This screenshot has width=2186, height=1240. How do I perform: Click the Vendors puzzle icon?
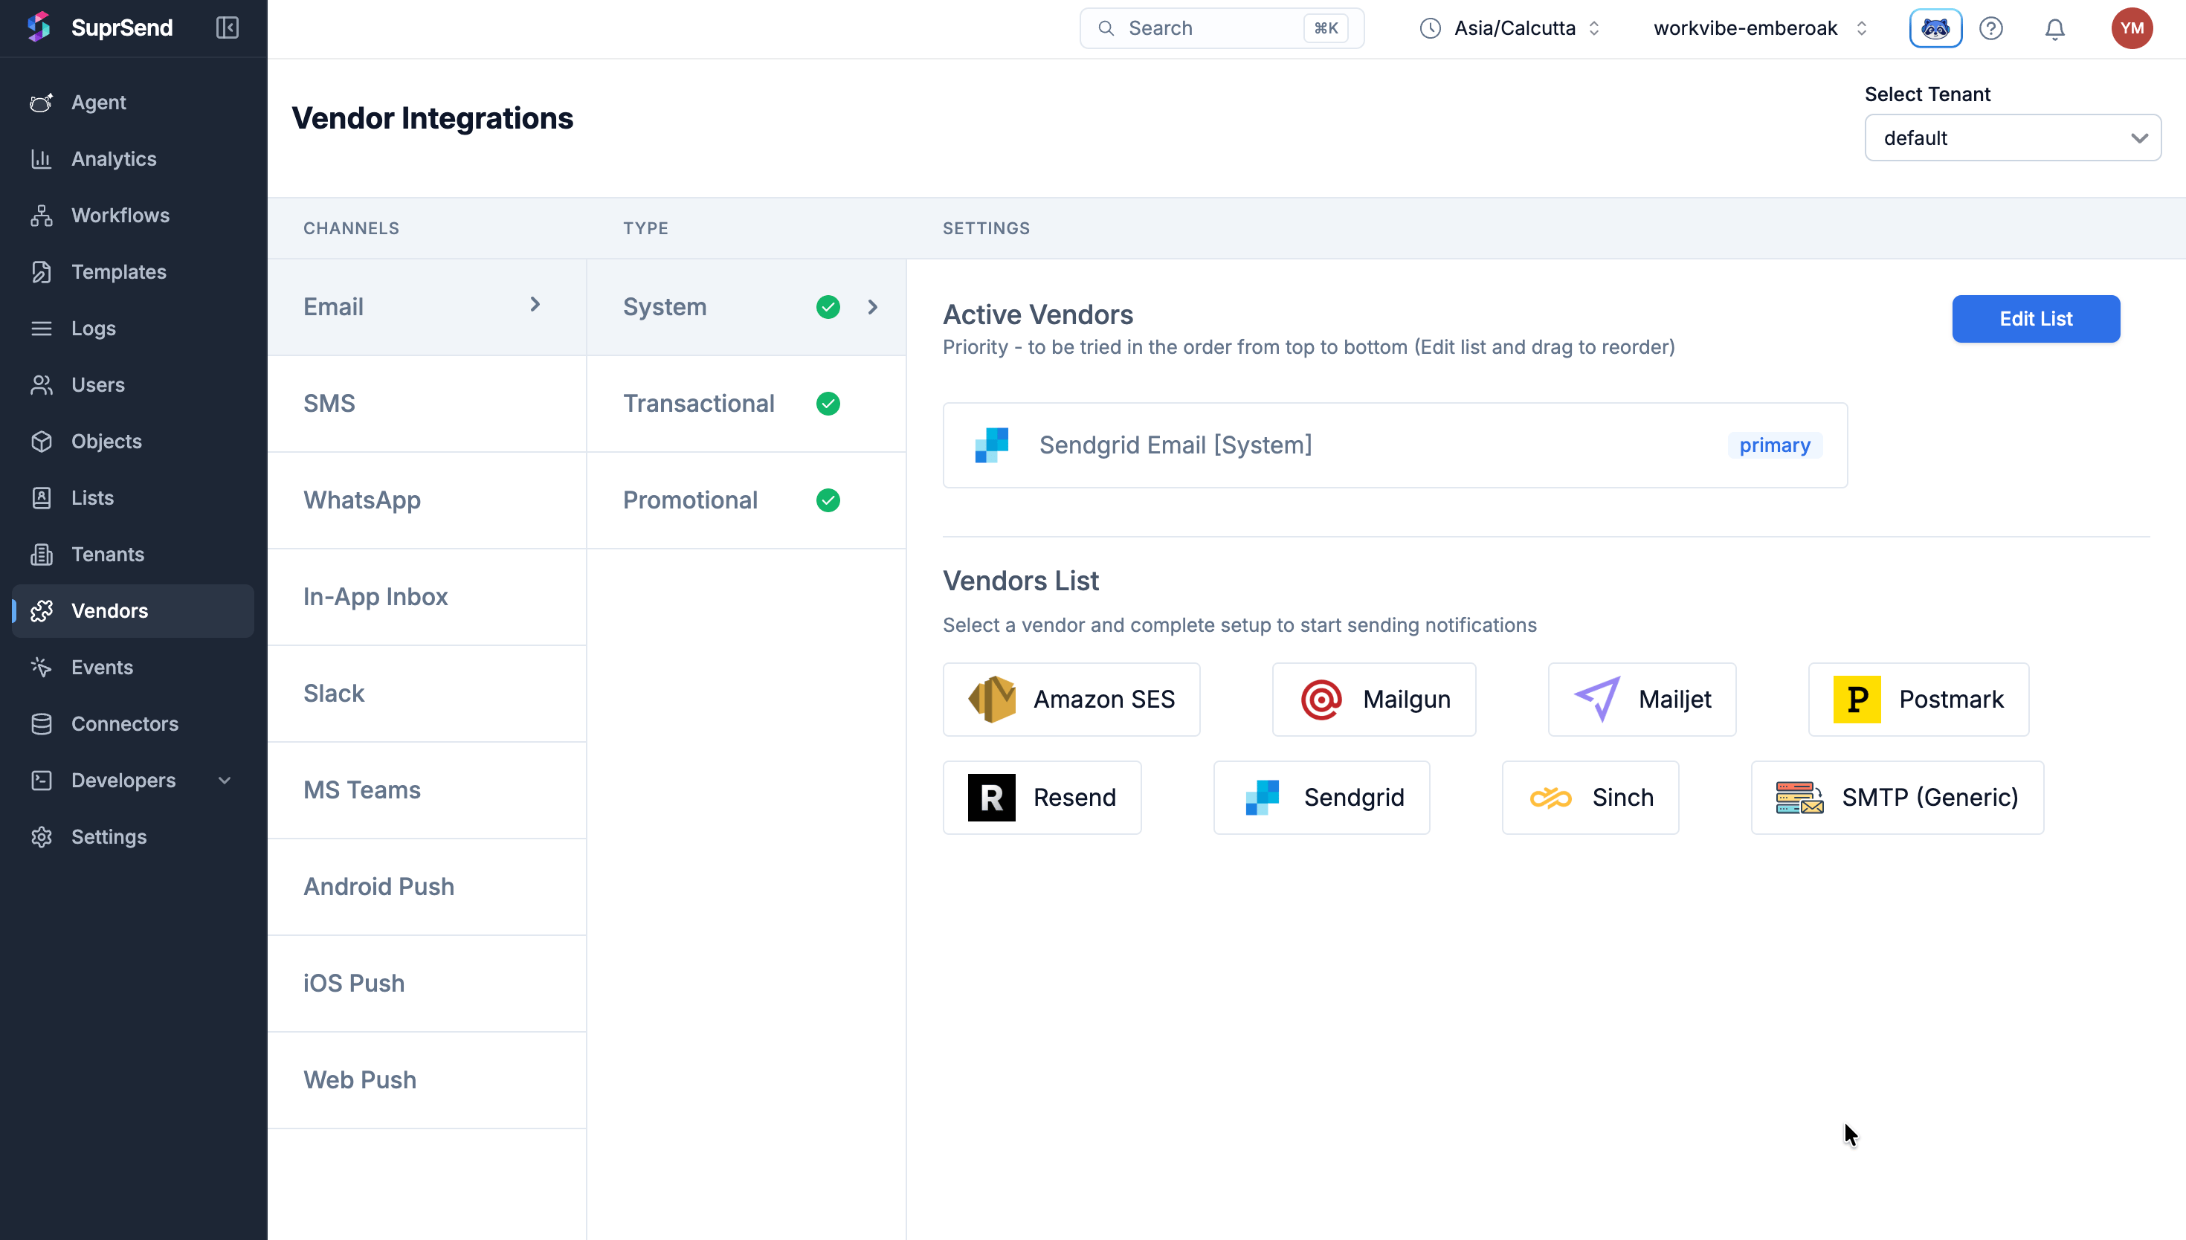pyautogui.click(x=41, y=610)
